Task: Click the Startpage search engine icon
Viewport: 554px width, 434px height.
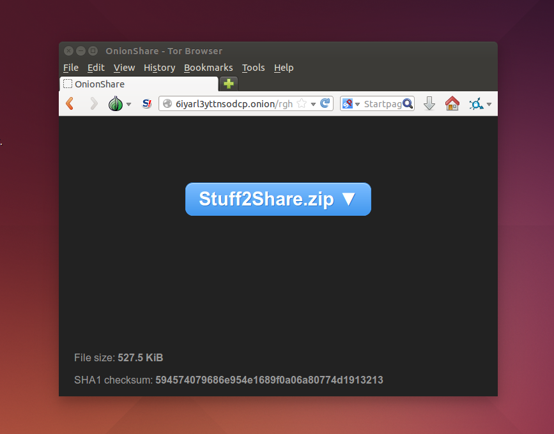Action: (x=348, y=104)
